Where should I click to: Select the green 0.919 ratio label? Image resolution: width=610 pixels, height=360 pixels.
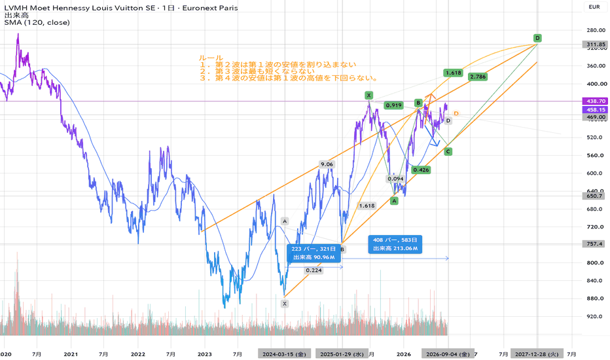point(394,105)
